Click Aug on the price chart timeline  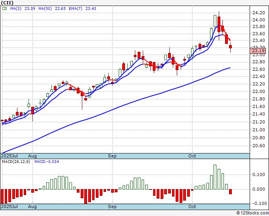pos(32,156)
